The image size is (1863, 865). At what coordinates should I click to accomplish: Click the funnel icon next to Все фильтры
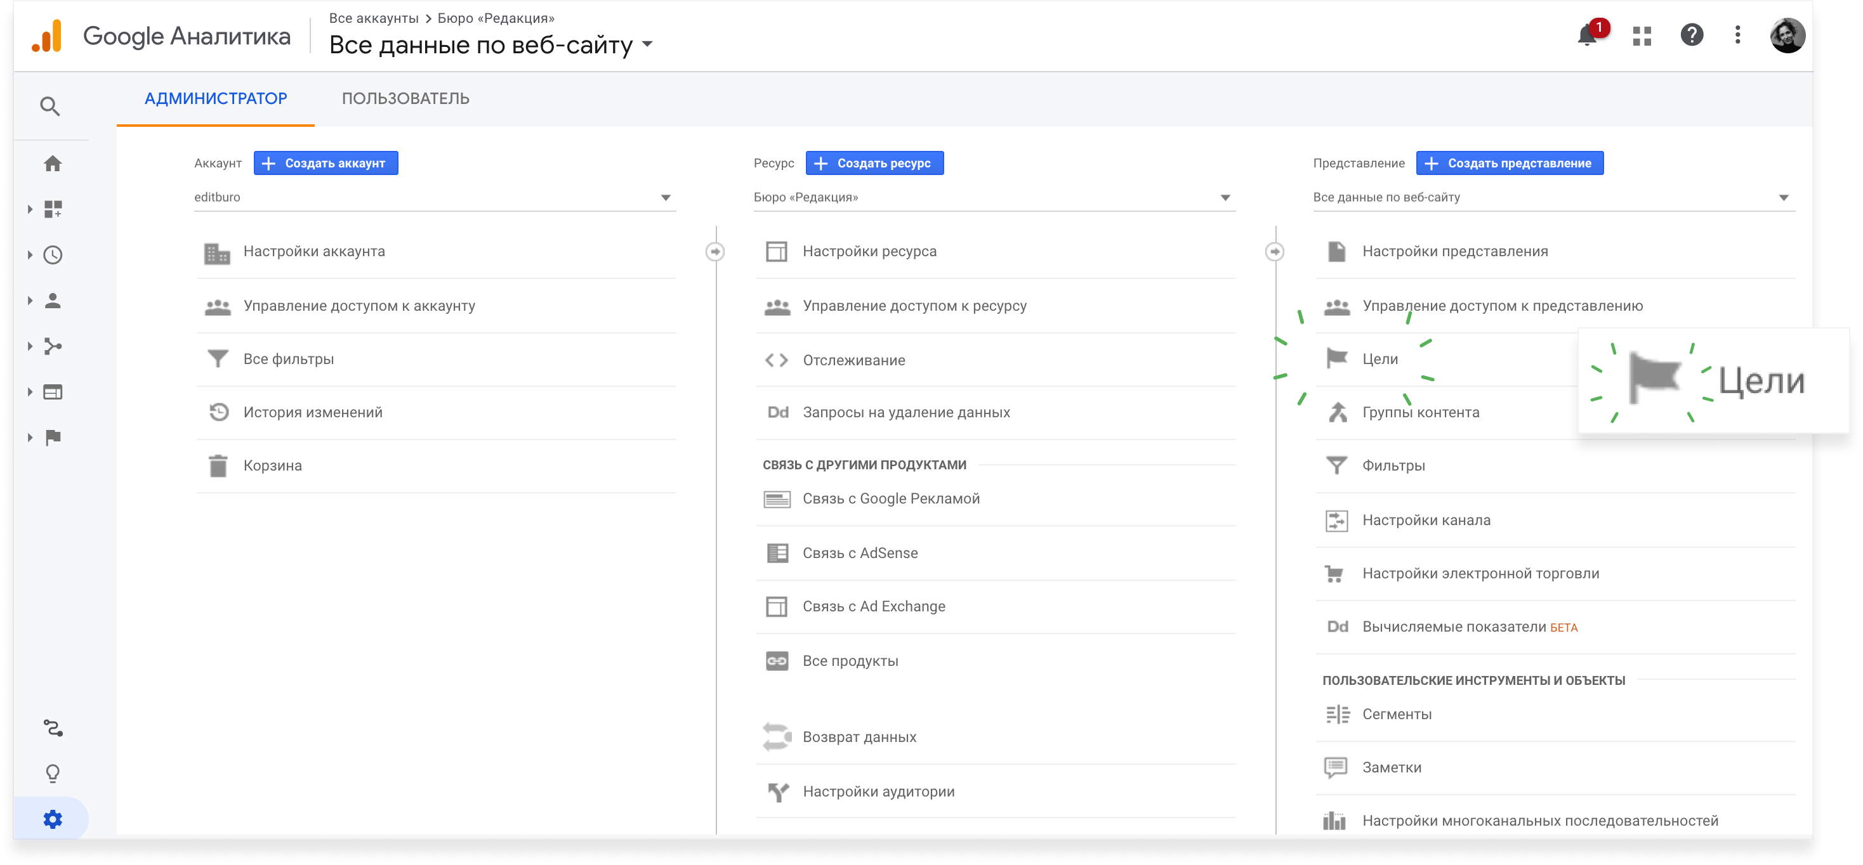coord(218,359)
